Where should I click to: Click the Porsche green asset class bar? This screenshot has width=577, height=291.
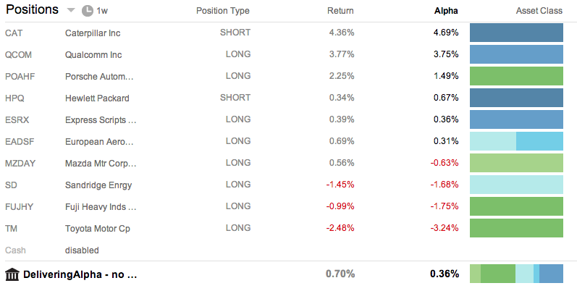516,76
